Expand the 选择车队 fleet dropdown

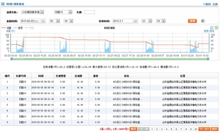click(42, 12)
